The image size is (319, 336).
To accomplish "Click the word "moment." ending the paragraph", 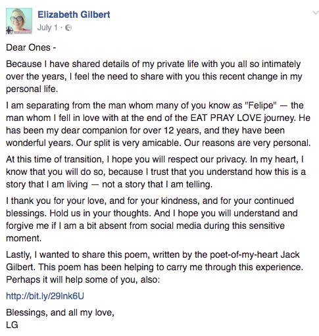I will [x=24, y=238].
